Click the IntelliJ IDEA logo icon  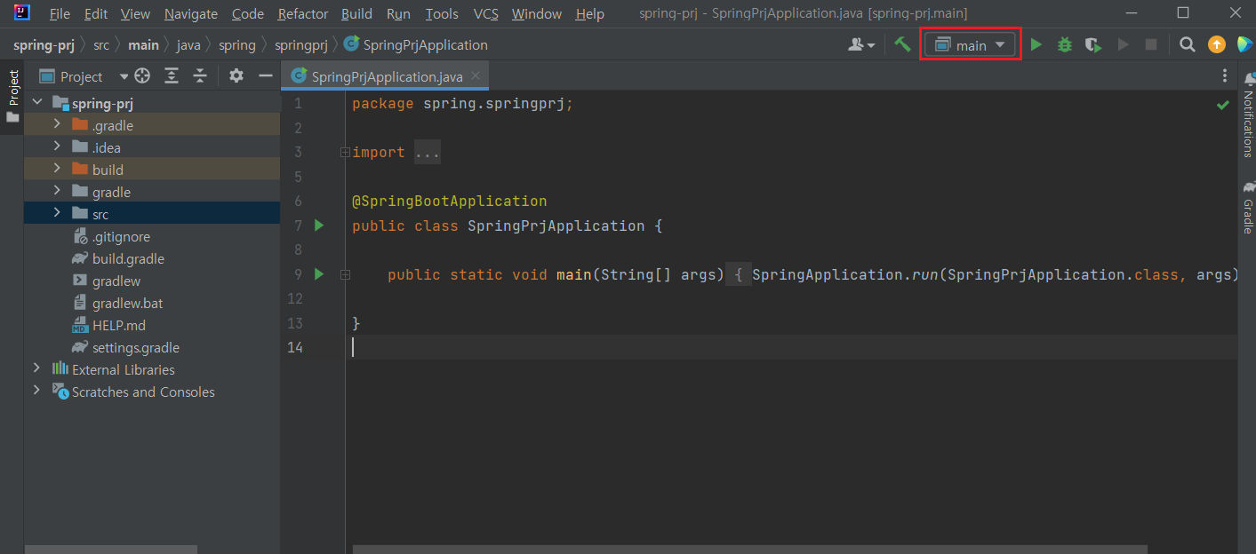(x=21, y=12)
